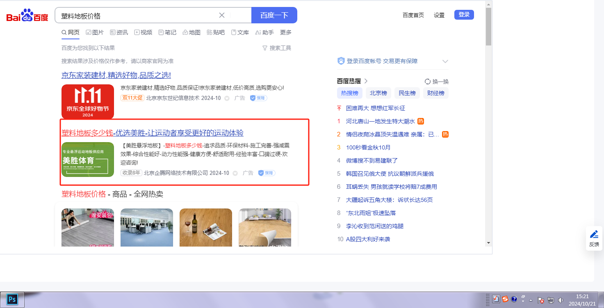The width and height of the screenshot is (604, 308).
Task: Switch to the 笔记 tab
Action: click(x=167, y=32)
